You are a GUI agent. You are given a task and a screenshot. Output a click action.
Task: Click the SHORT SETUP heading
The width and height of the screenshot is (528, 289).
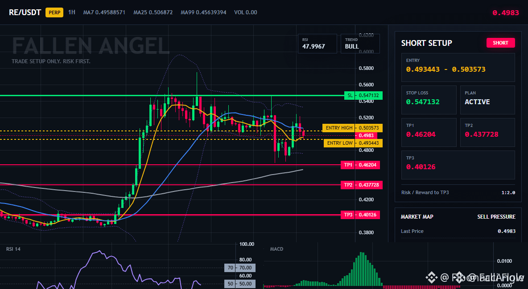426,43
